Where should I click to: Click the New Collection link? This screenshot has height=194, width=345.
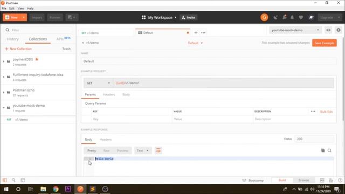tap(18, 49)
